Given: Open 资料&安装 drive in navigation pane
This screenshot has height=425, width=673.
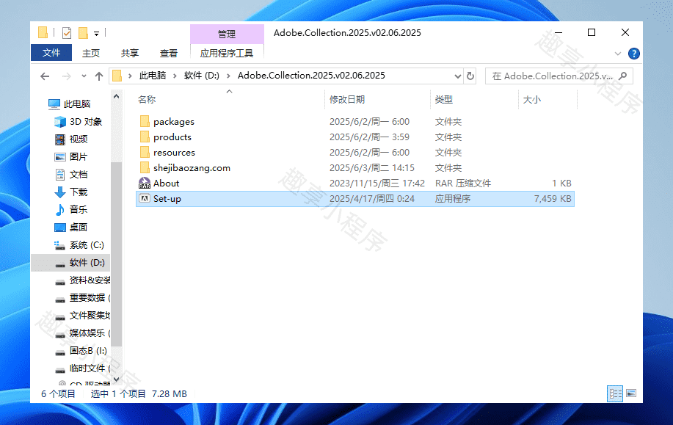Looking at the screenshot, I should click(90, 280).
